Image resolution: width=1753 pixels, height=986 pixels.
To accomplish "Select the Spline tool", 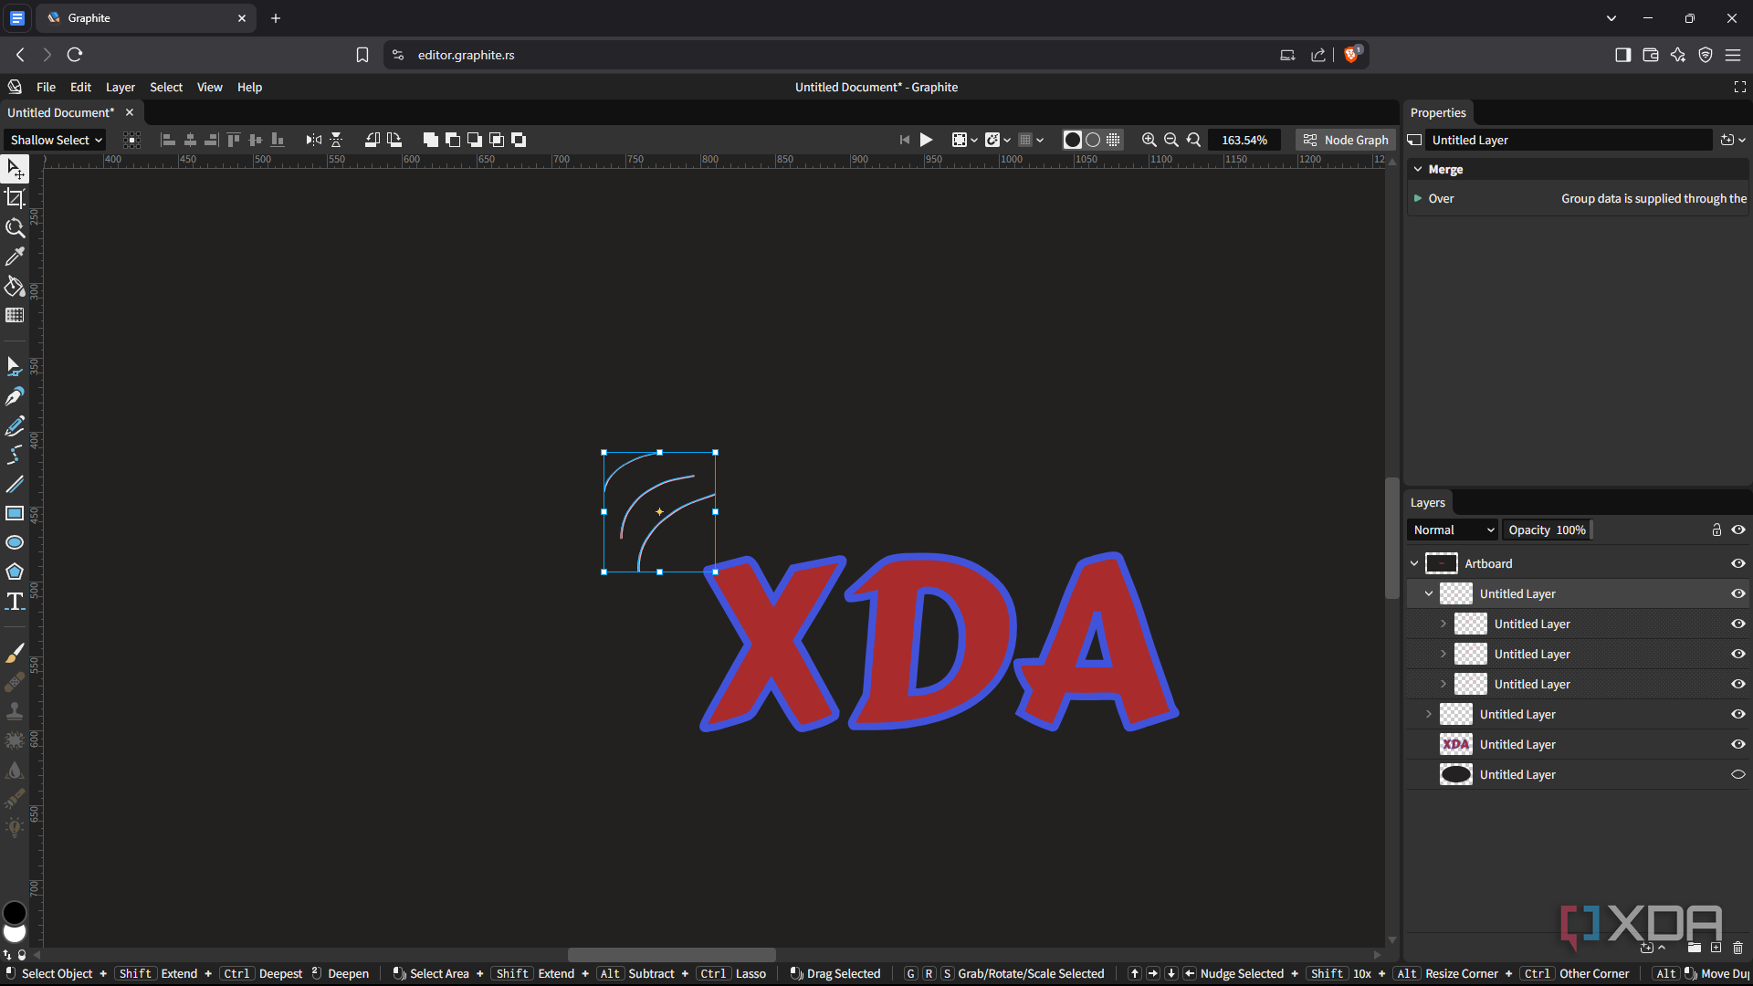I will point(15,455).
